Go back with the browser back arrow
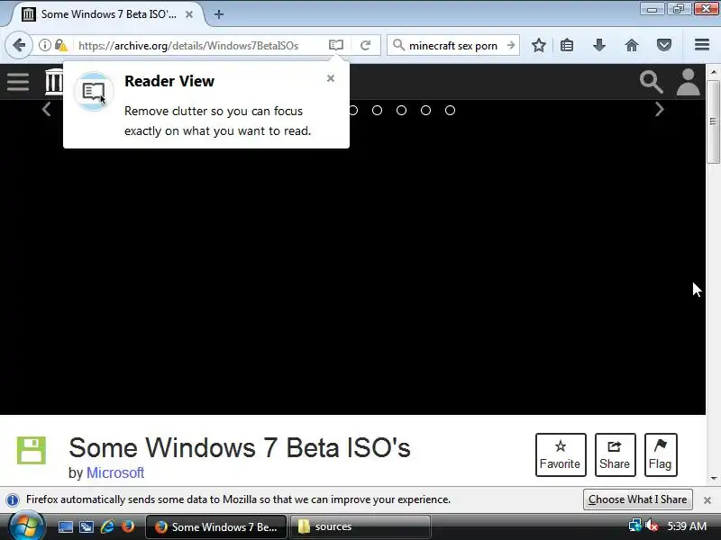 (19, 45)
